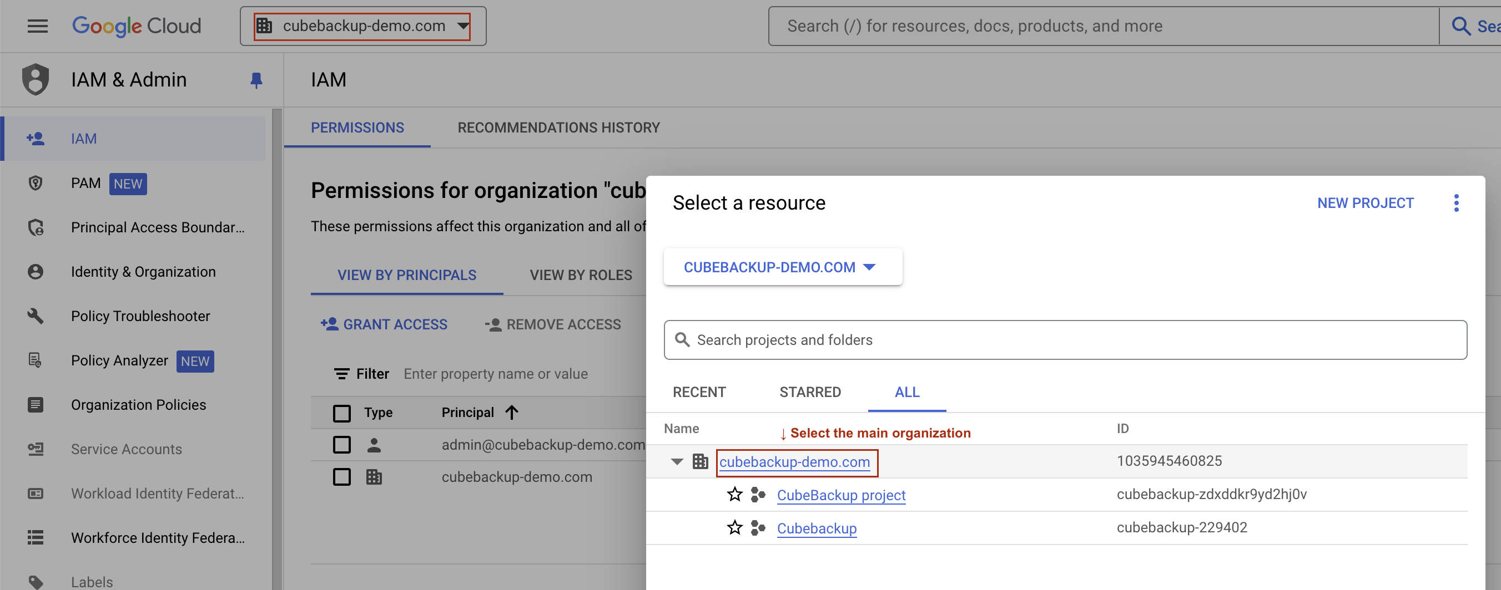Switch to the Permissions tab
1501x590 pixels.
tap(357, 128)
